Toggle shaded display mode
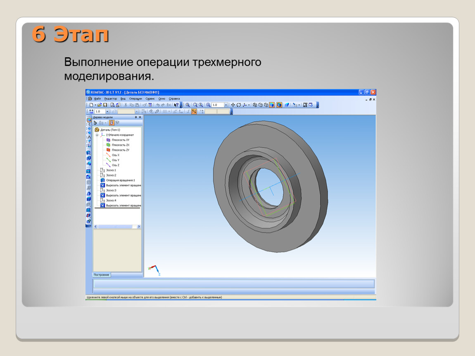The image size is (475, 356). (272, 105)
